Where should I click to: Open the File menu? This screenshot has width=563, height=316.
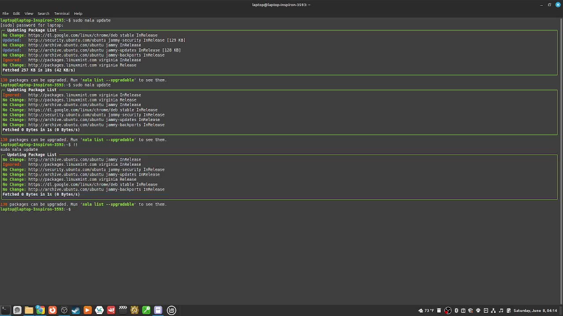pos(5,13)
